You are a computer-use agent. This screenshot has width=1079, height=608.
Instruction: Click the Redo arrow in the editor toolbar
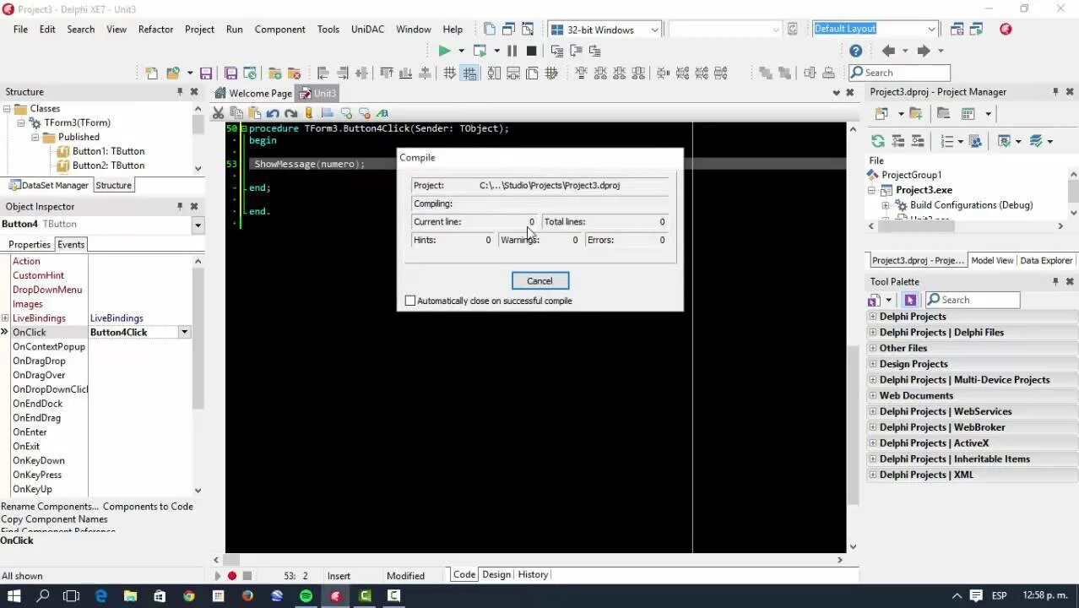pos(291,113)
